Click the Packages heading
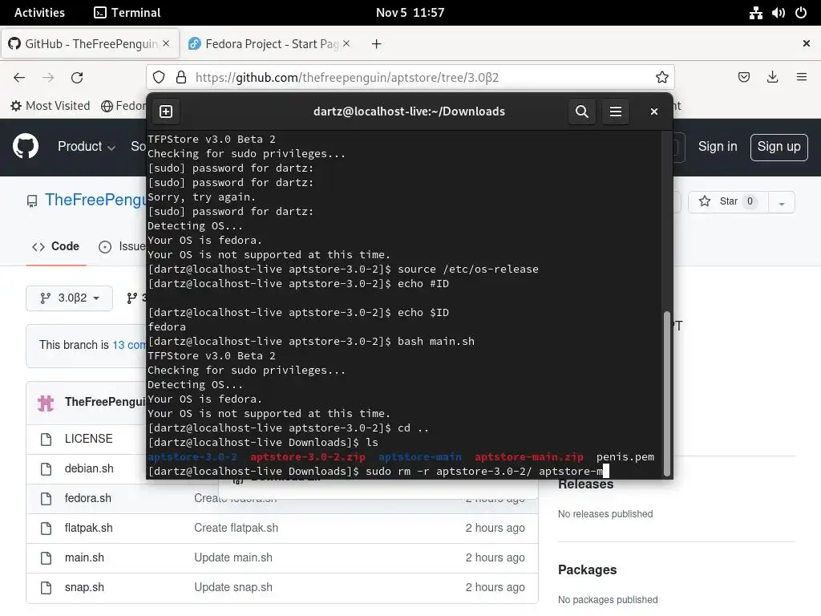The height and width of the screenshot is (616, 821). tap(587, 570)
